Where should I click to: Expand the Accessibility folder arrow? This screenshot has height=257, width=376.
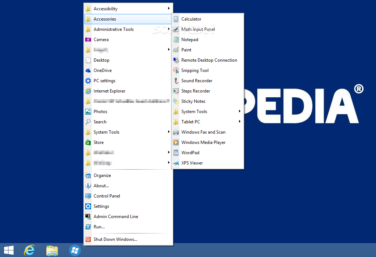tap(169, 8)
